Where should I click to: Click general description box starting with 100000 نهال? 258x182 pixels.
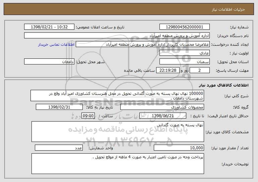click(x=117, y=96)
